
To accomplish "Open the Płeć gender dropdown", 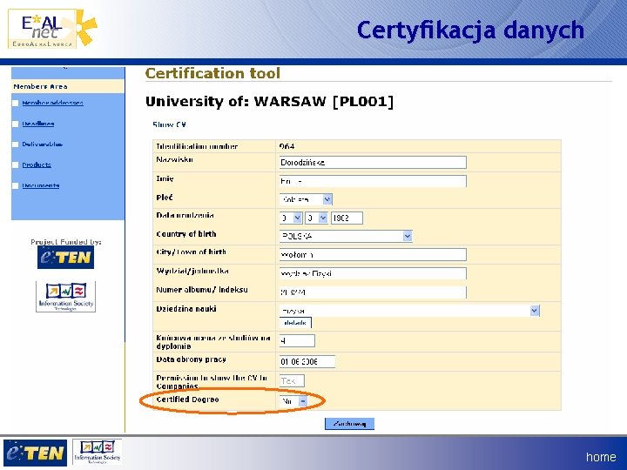I will coord(306,199).
